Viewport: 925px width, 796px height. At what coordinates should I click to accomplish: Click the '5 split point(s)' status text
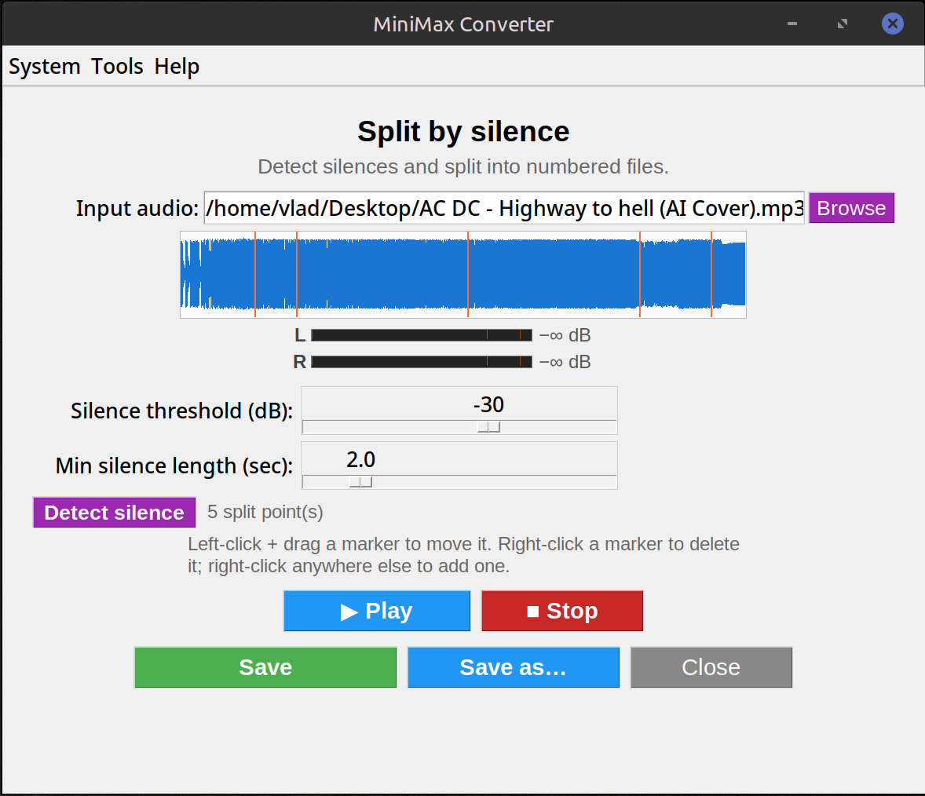click(x=265, y=512)
